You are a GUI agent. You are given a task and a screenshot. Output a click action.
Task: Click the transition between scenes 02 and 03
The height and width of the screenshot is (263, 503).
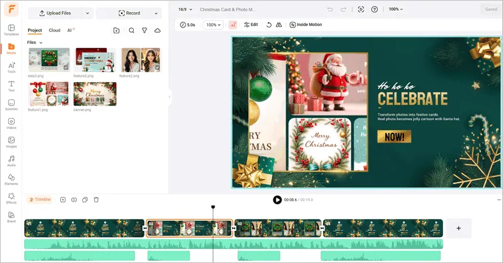point(234,228)
